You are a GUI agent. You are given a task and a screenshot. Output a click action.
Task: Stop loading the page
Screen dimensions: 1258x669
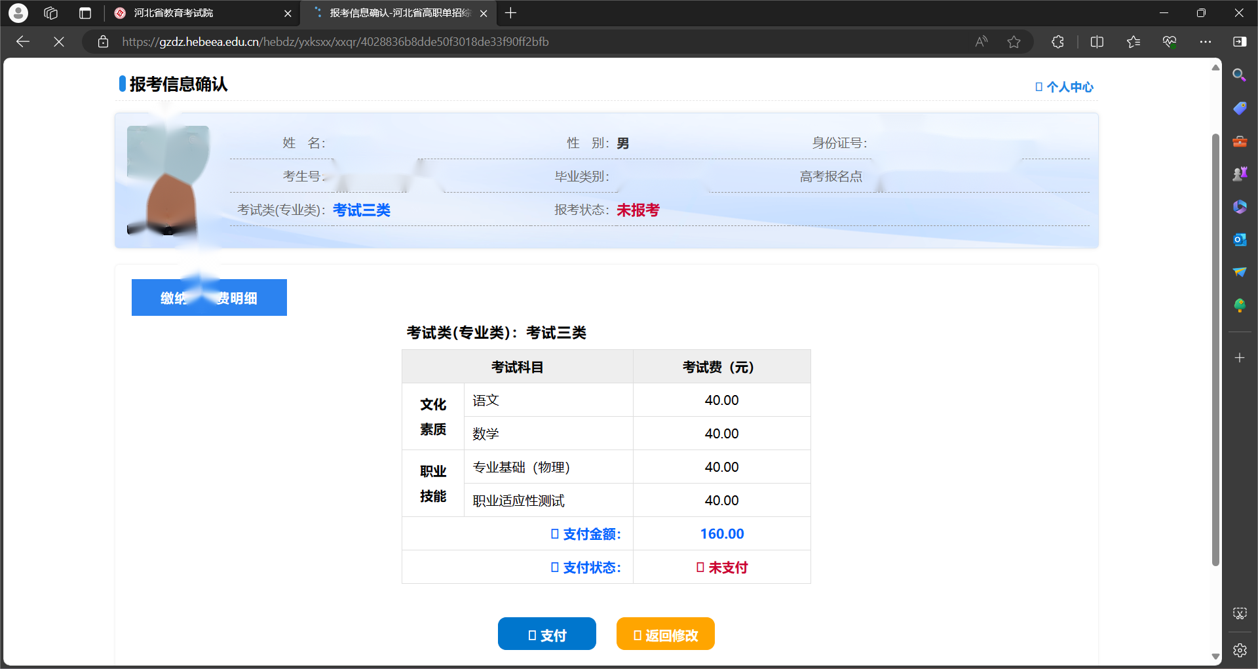click(59, 42)
